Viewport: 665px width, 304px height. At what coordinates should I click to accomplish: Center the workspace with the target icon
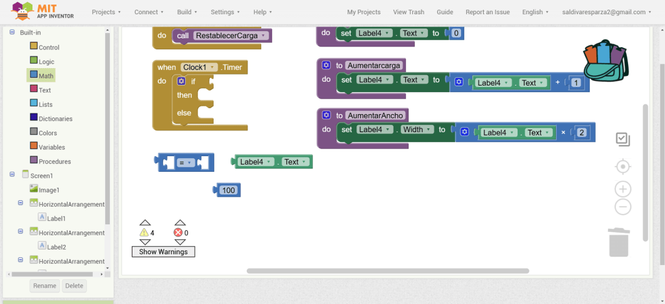(x=623, y=167)
